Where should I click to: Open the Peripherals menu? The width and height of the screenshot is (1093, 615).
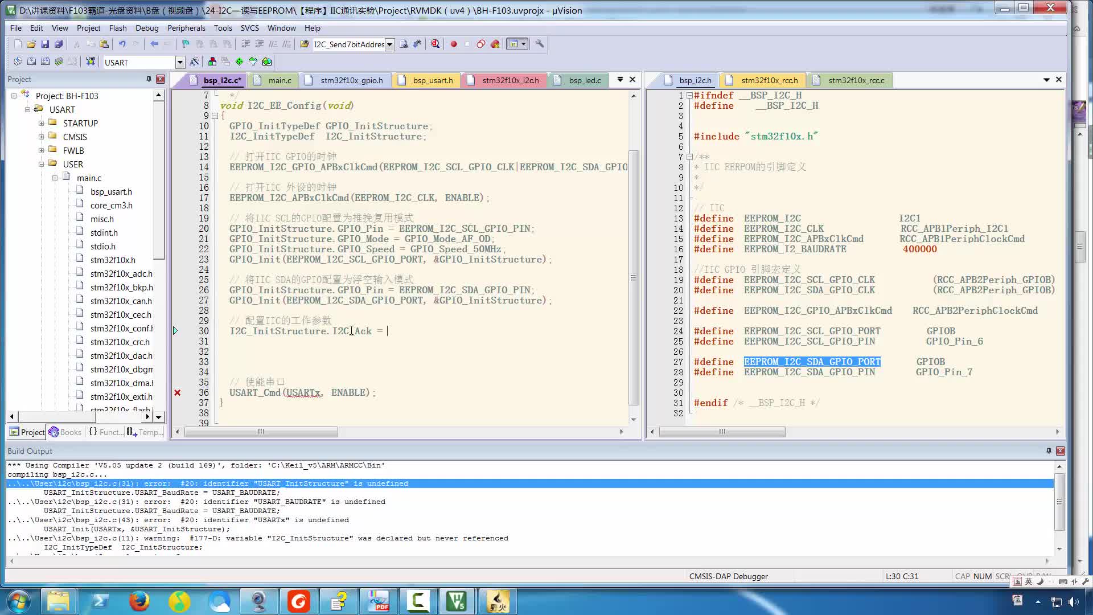tap(186, 28)
